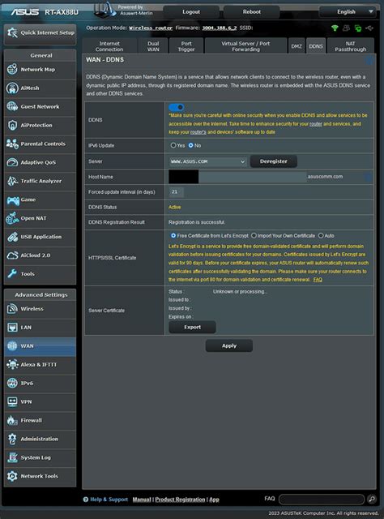The image size is (384, 519).
Task: Open the English language dropdown
Action: 348,12
